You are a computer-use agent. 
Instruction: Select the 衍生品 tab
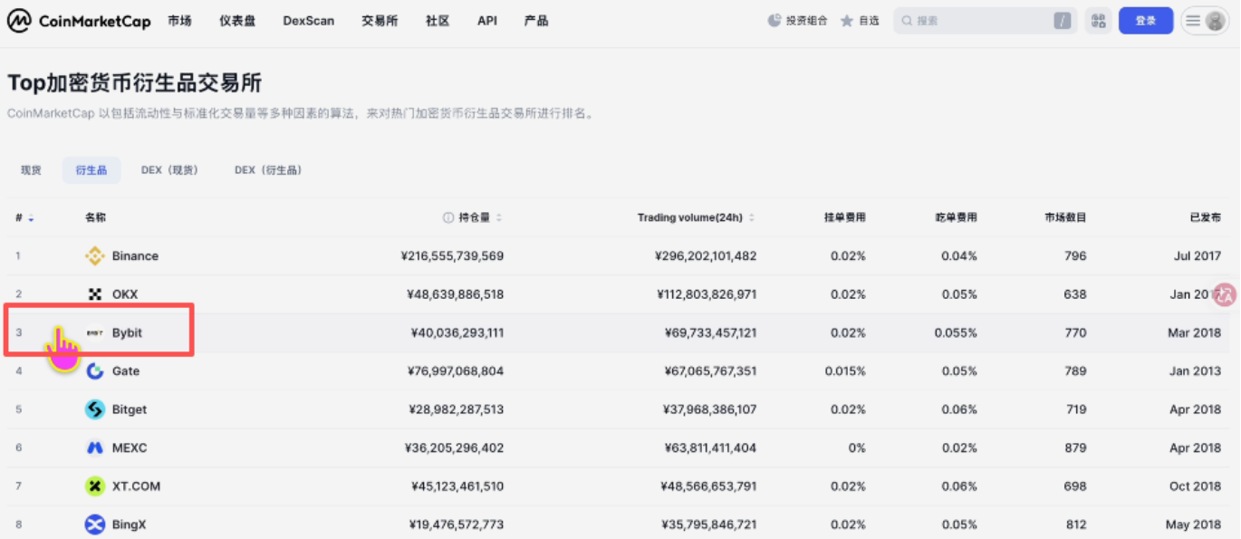tap(91, 170)
